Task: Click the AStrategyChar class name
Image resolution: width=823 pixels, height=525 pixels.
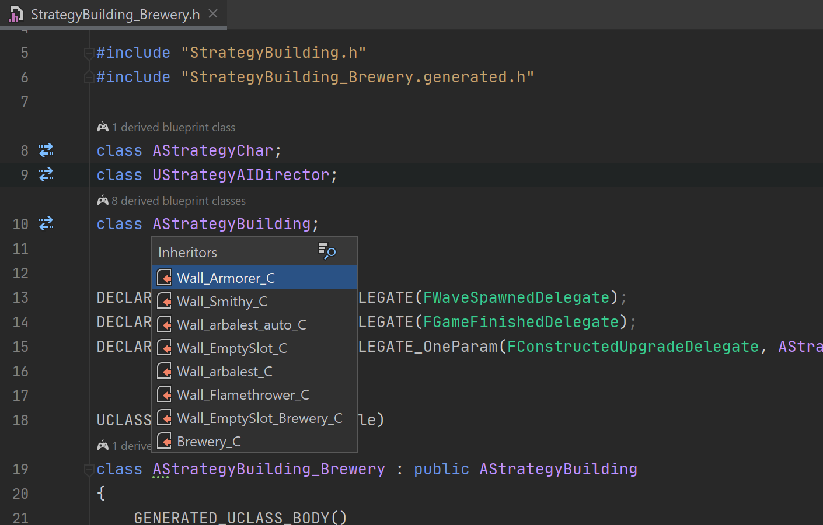Action: (213, 150)
